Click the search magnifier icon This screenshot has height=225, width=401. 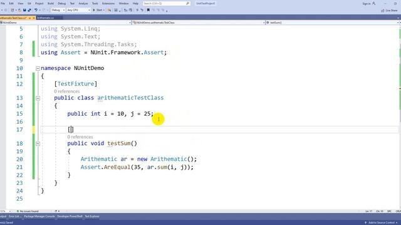pyautogui.click(x=188, y=4)
